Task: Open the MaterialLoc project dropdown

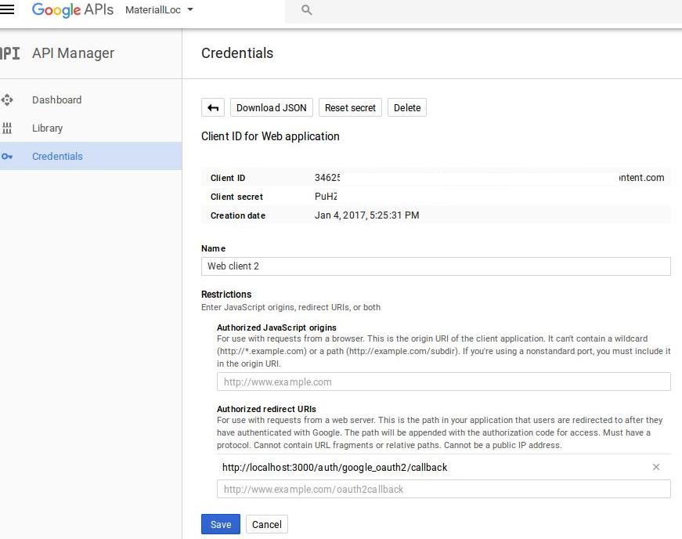Action: click(159, 10)
